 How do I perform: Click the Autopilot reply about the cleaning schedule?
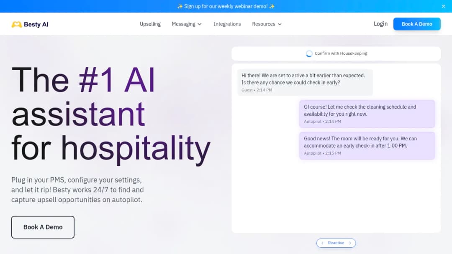(x=367, y=114)
